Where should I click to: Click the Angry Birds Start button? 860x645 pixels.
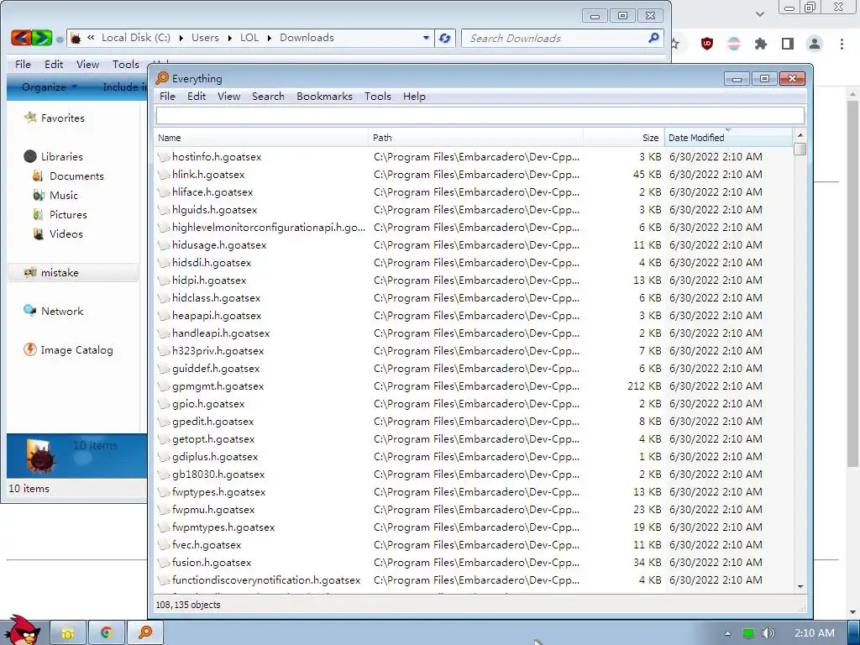pos(23,631)
